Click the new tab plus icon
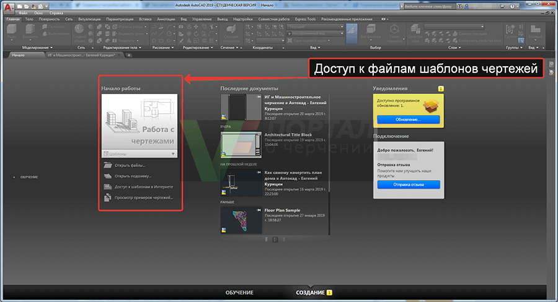This screenshot has height=302, width=558. pyautogui.click(x=128, y=55)
